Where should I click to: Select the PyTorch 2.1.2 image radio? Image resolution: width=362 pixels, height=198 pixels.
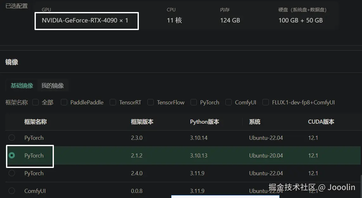click(x=12, y=155)
